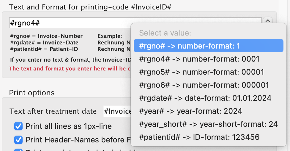This screenshot has width=290, height=151.
Task: Click the 'Text and Format for printing-code' heading
Action: (90, 7)
